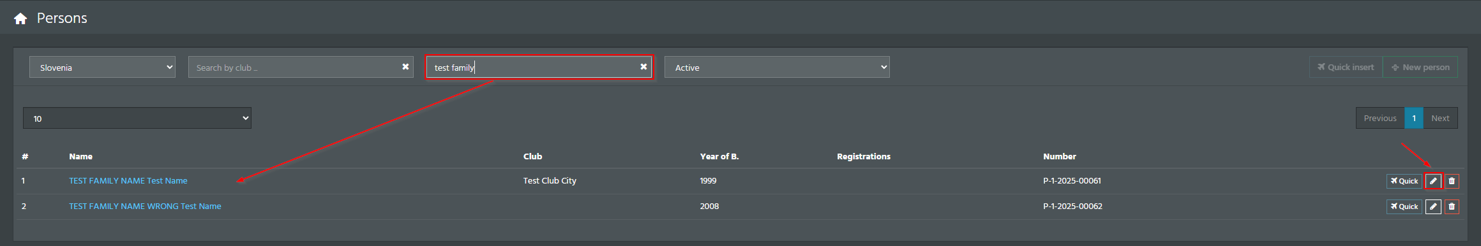Open TEST FAMILY NAME WRONG Test Name link
Image resolution: width=1481 pixels, height=246 pixels.
[x=145, y=206]
